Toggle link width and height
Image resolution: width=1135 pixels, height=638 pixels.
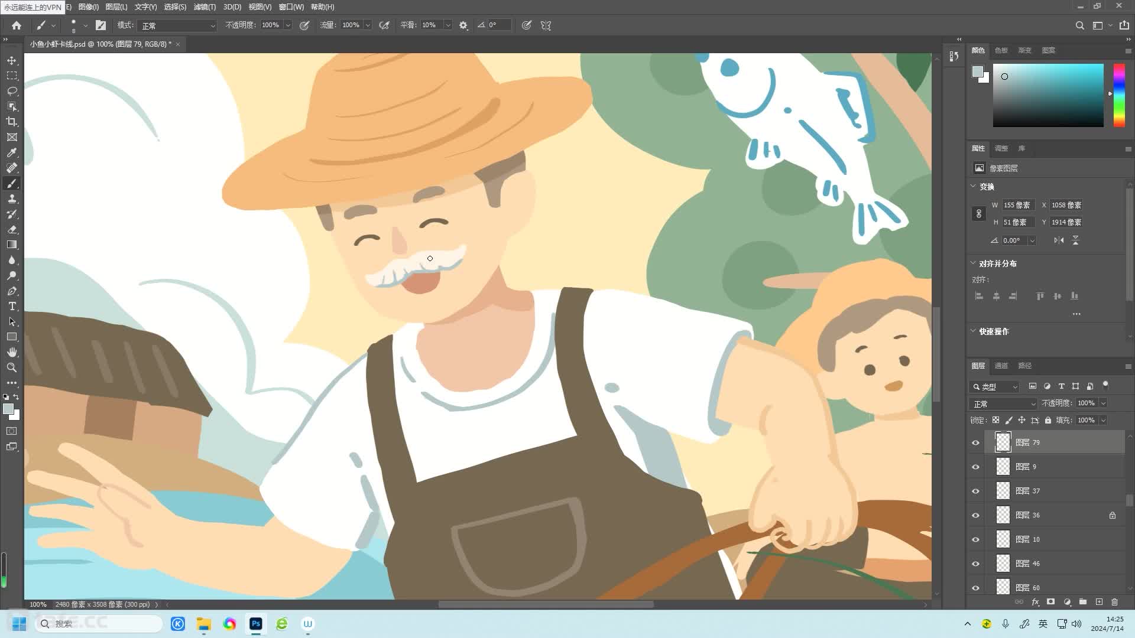click(979, 214)
